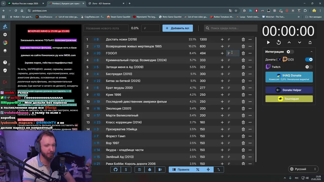Toggle the Интеграции switch
Image resolution: width=324 pixels, height=182 pixels.
[x=290, y=52]
